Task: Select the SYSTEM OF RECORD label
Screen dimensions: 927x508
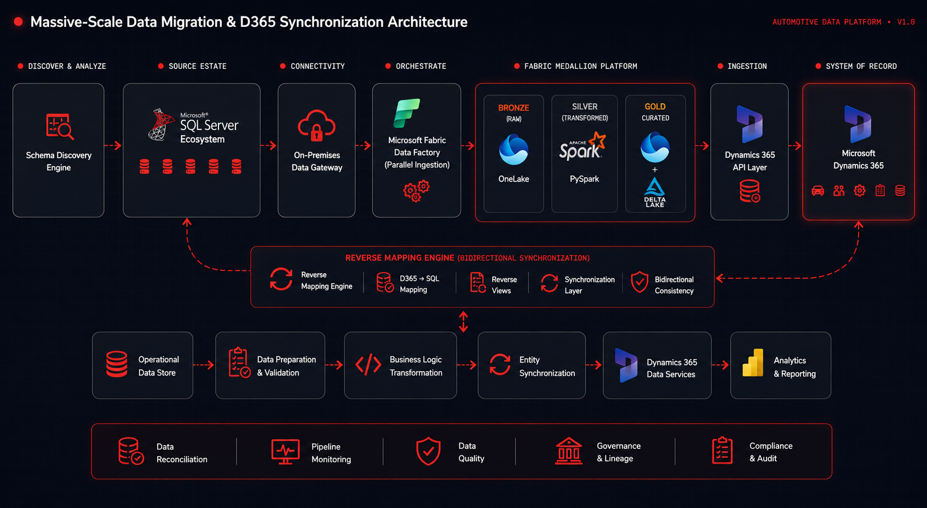Action: tap(861, 66)
